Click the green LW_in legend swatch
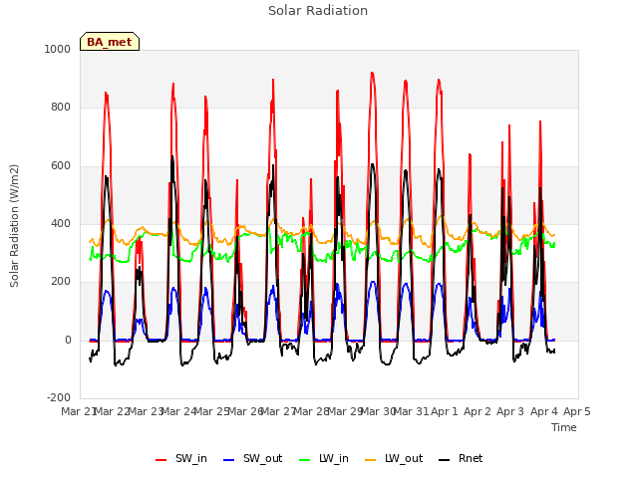Screen dimensions: 638x478 [305, 460]
